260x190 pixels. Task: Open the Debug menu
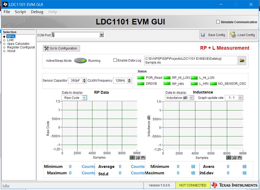(37, 12)
